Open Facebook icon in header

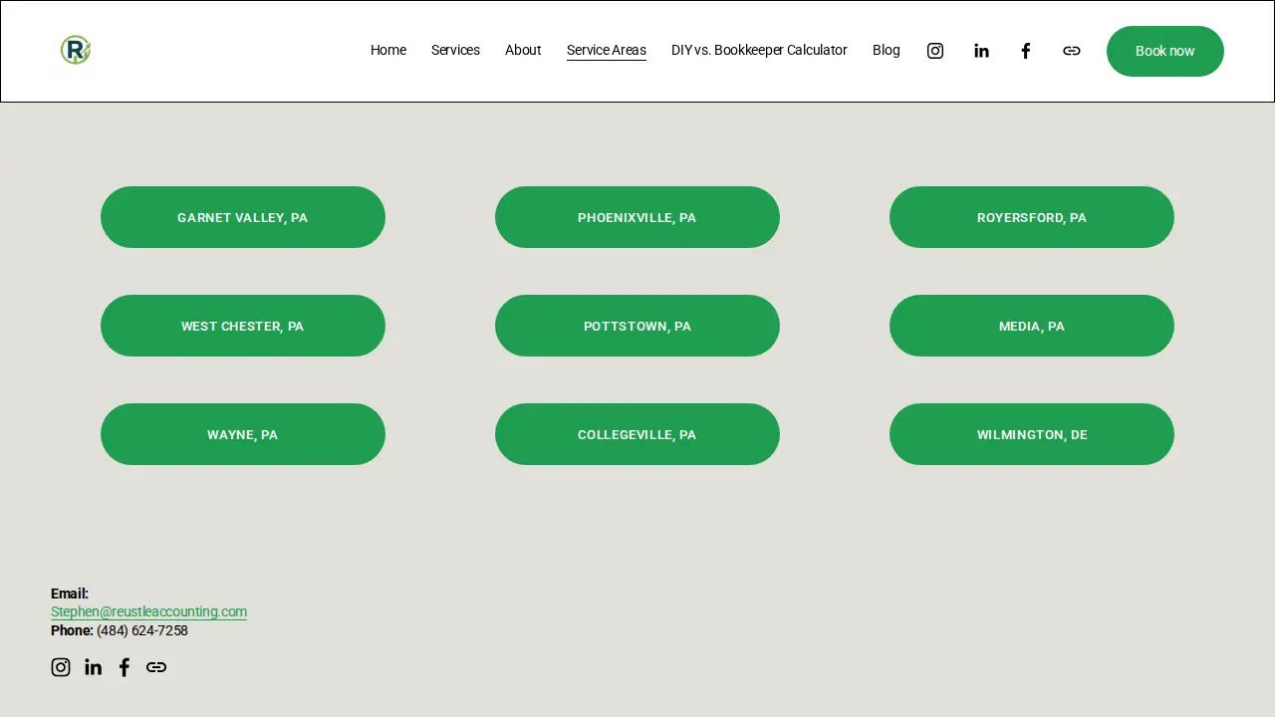[x=1026, y=51]
